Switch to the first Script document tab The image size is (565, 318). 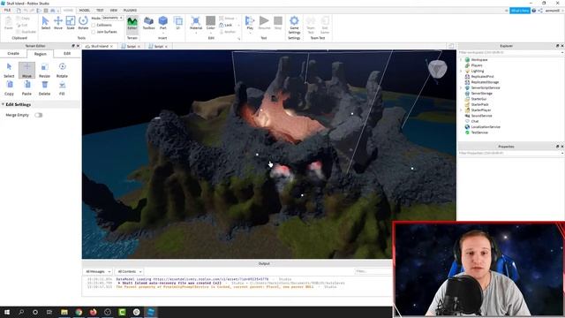(131, 47)
